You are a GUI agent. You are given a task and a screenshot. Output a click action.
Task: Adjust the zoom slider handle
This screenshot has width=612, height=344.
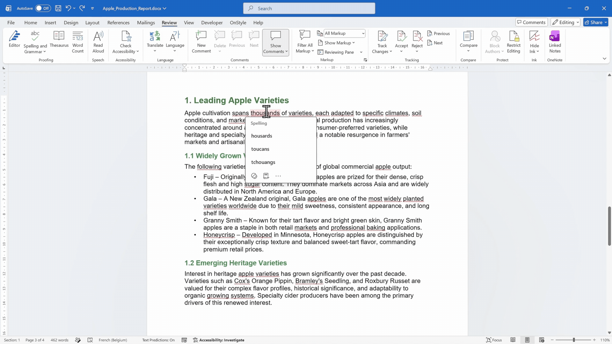(x=574, y=340)
